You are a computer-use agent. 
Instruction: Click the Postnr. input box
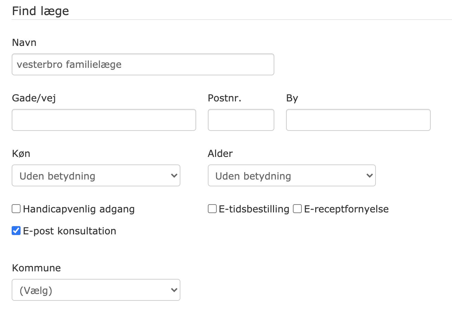241,120
